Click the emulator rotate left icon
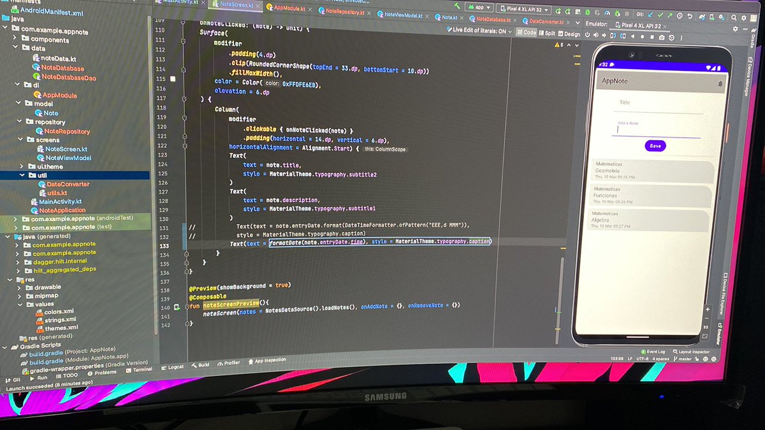The height and width of the screenshot is (430, 765). (x=613, y=36)
